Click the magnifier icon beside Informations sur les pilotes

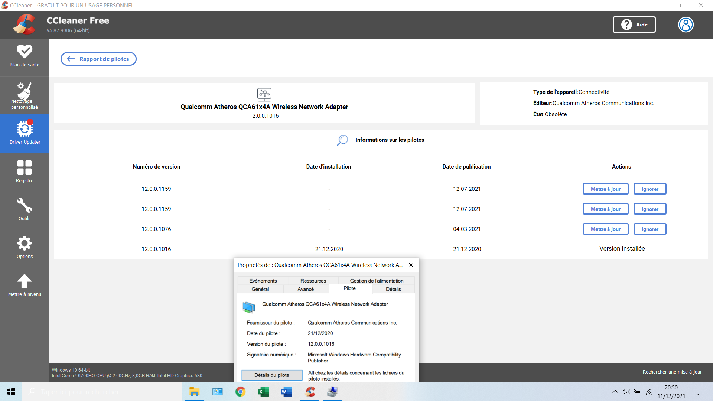[x=342, y=140]
